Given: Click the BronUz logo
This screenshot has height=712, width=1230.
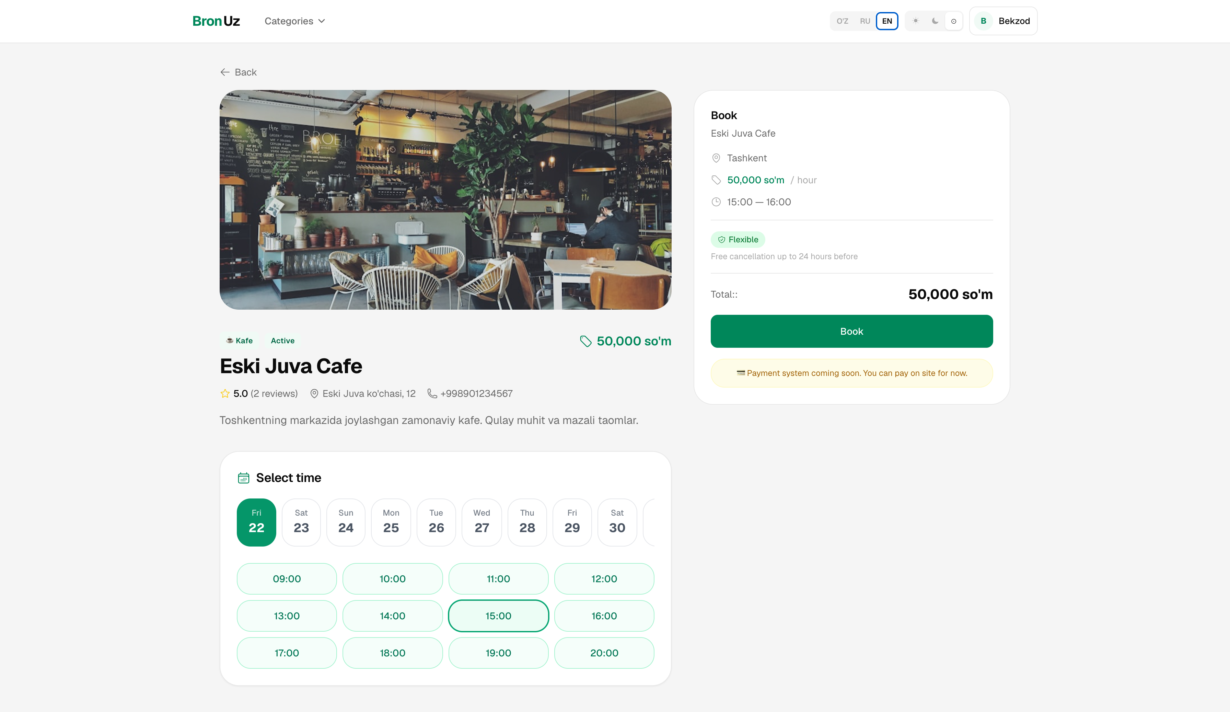Looking at the screenshot, I should tap(216, 21).
